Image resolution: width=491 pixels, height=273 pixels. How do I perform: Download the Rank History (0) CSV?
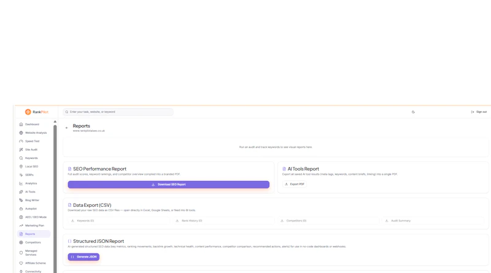coord(223,221)
